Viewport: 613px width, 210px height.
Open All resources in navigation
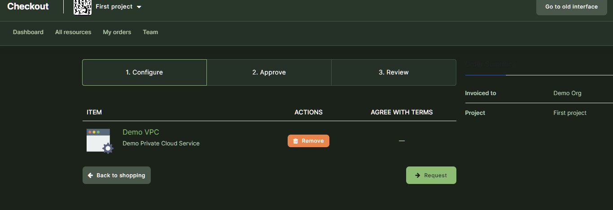tap(73, 32)
